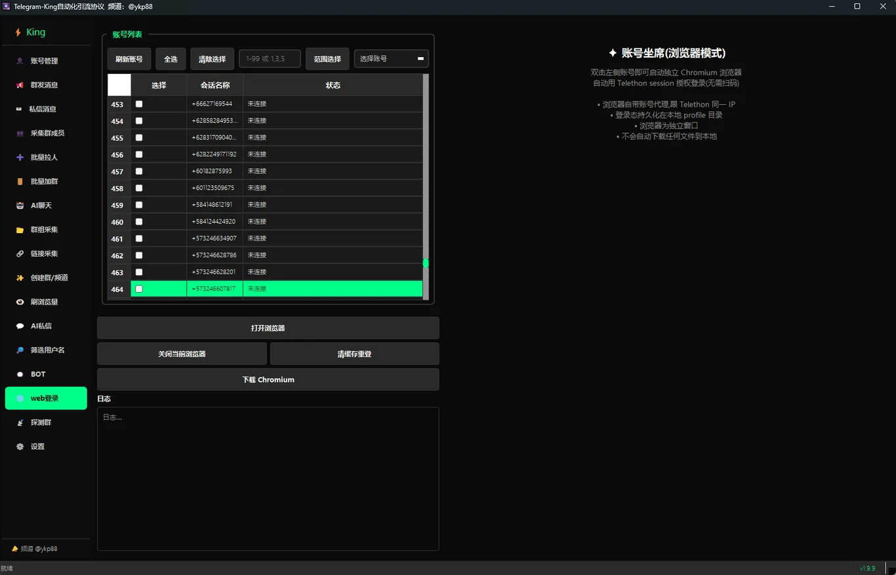Click the 范围选择 button
The width and height of the screenshot is (896, 575).
pos(327,59)
